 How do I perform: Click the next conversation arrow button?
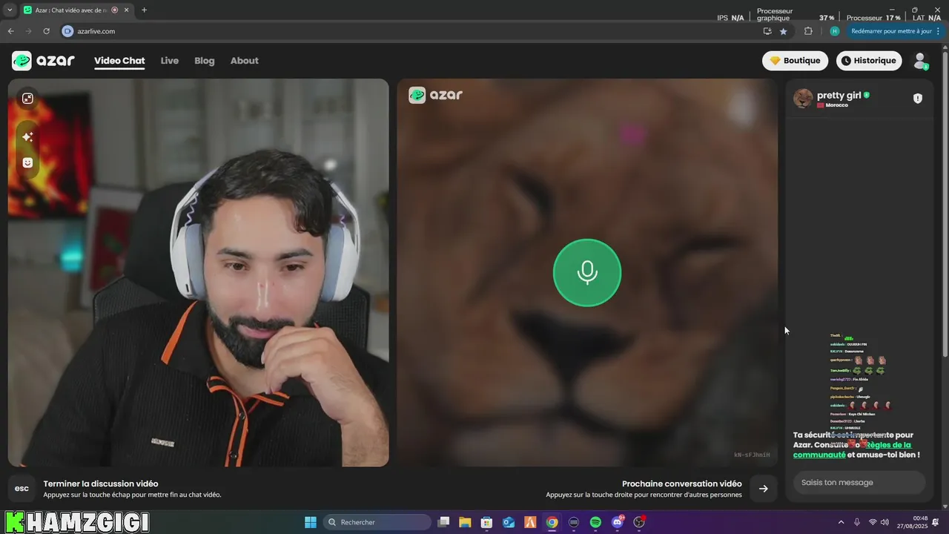[764, 489]
